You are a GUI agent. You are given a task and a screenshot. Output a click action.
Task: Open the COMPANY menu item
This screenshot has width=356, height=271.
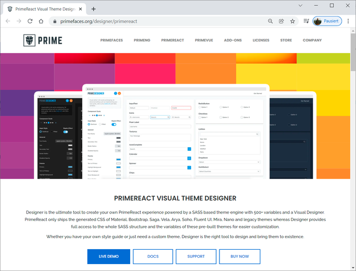click(x=312, y=40)
